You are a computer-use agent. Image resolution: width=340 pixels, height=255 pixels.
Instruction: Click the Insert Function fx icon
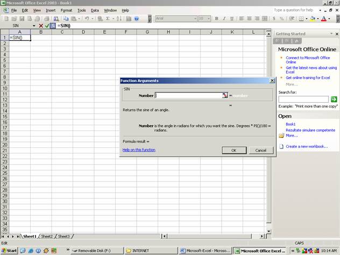[x=53, y=26]
